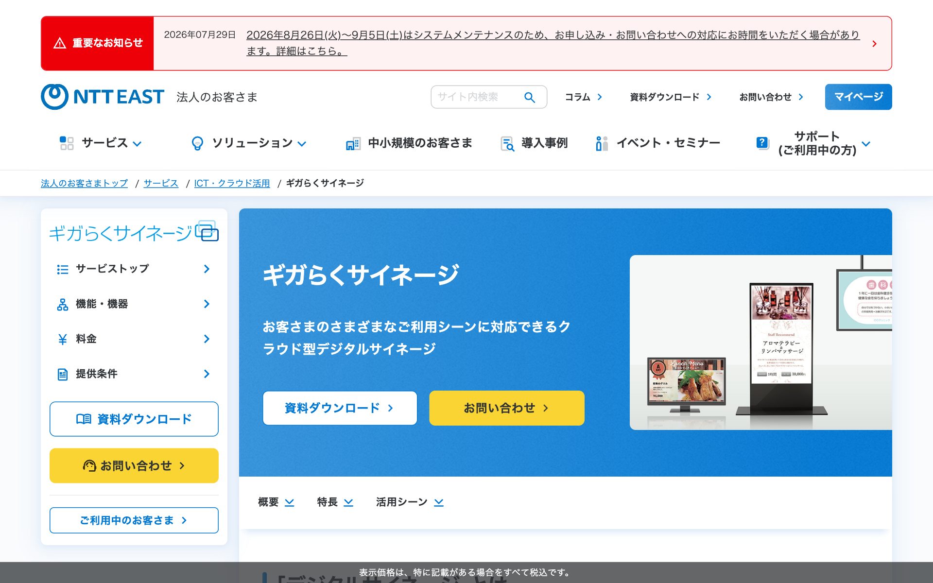Viewport: 933px width, 583px height.
Task: Click the イベント・セミナー people icon
Action: point(602,143)
